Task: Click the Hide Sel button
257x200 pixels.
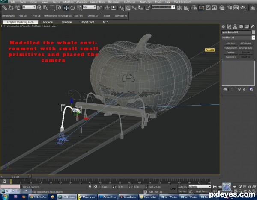Action: [23, 16]
